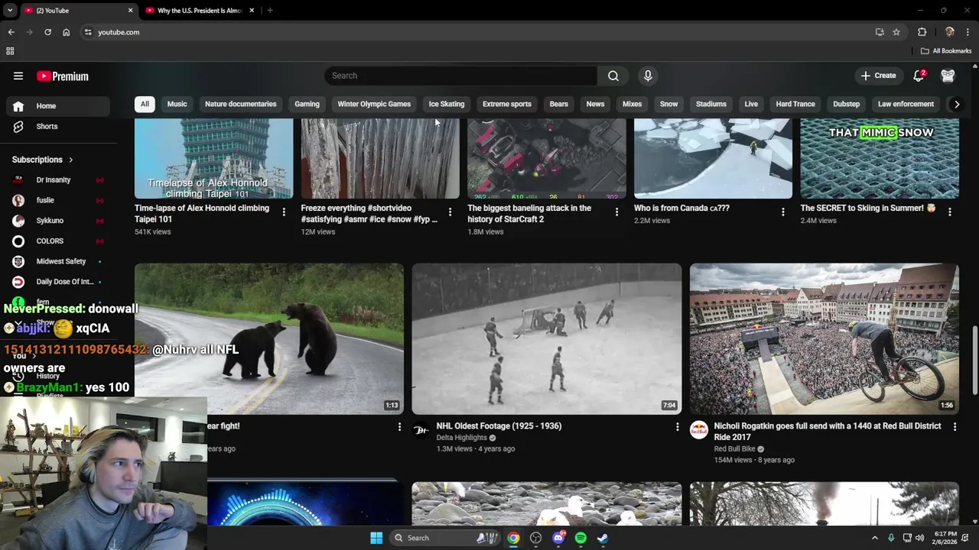Play the Alex Honnold Taipei 101 thumbnail
This screenshot has height=550, width=979.
pyautogui.click(x=213, y=158)
